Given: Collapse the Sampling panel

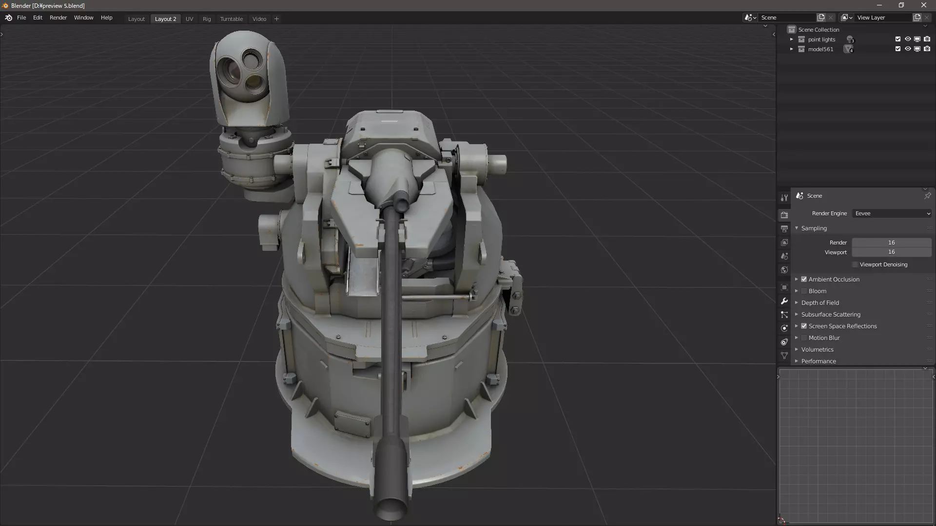Looking at the screenshot, I should point(797,228).
